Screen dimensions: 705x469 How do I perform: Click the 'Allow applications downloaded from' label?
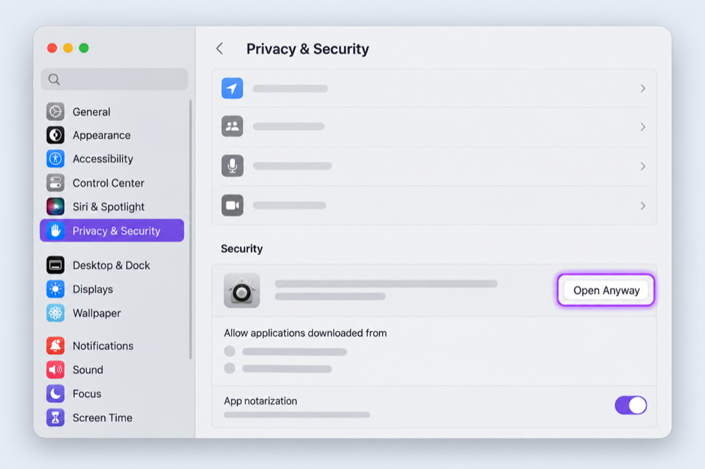[305, 333]
